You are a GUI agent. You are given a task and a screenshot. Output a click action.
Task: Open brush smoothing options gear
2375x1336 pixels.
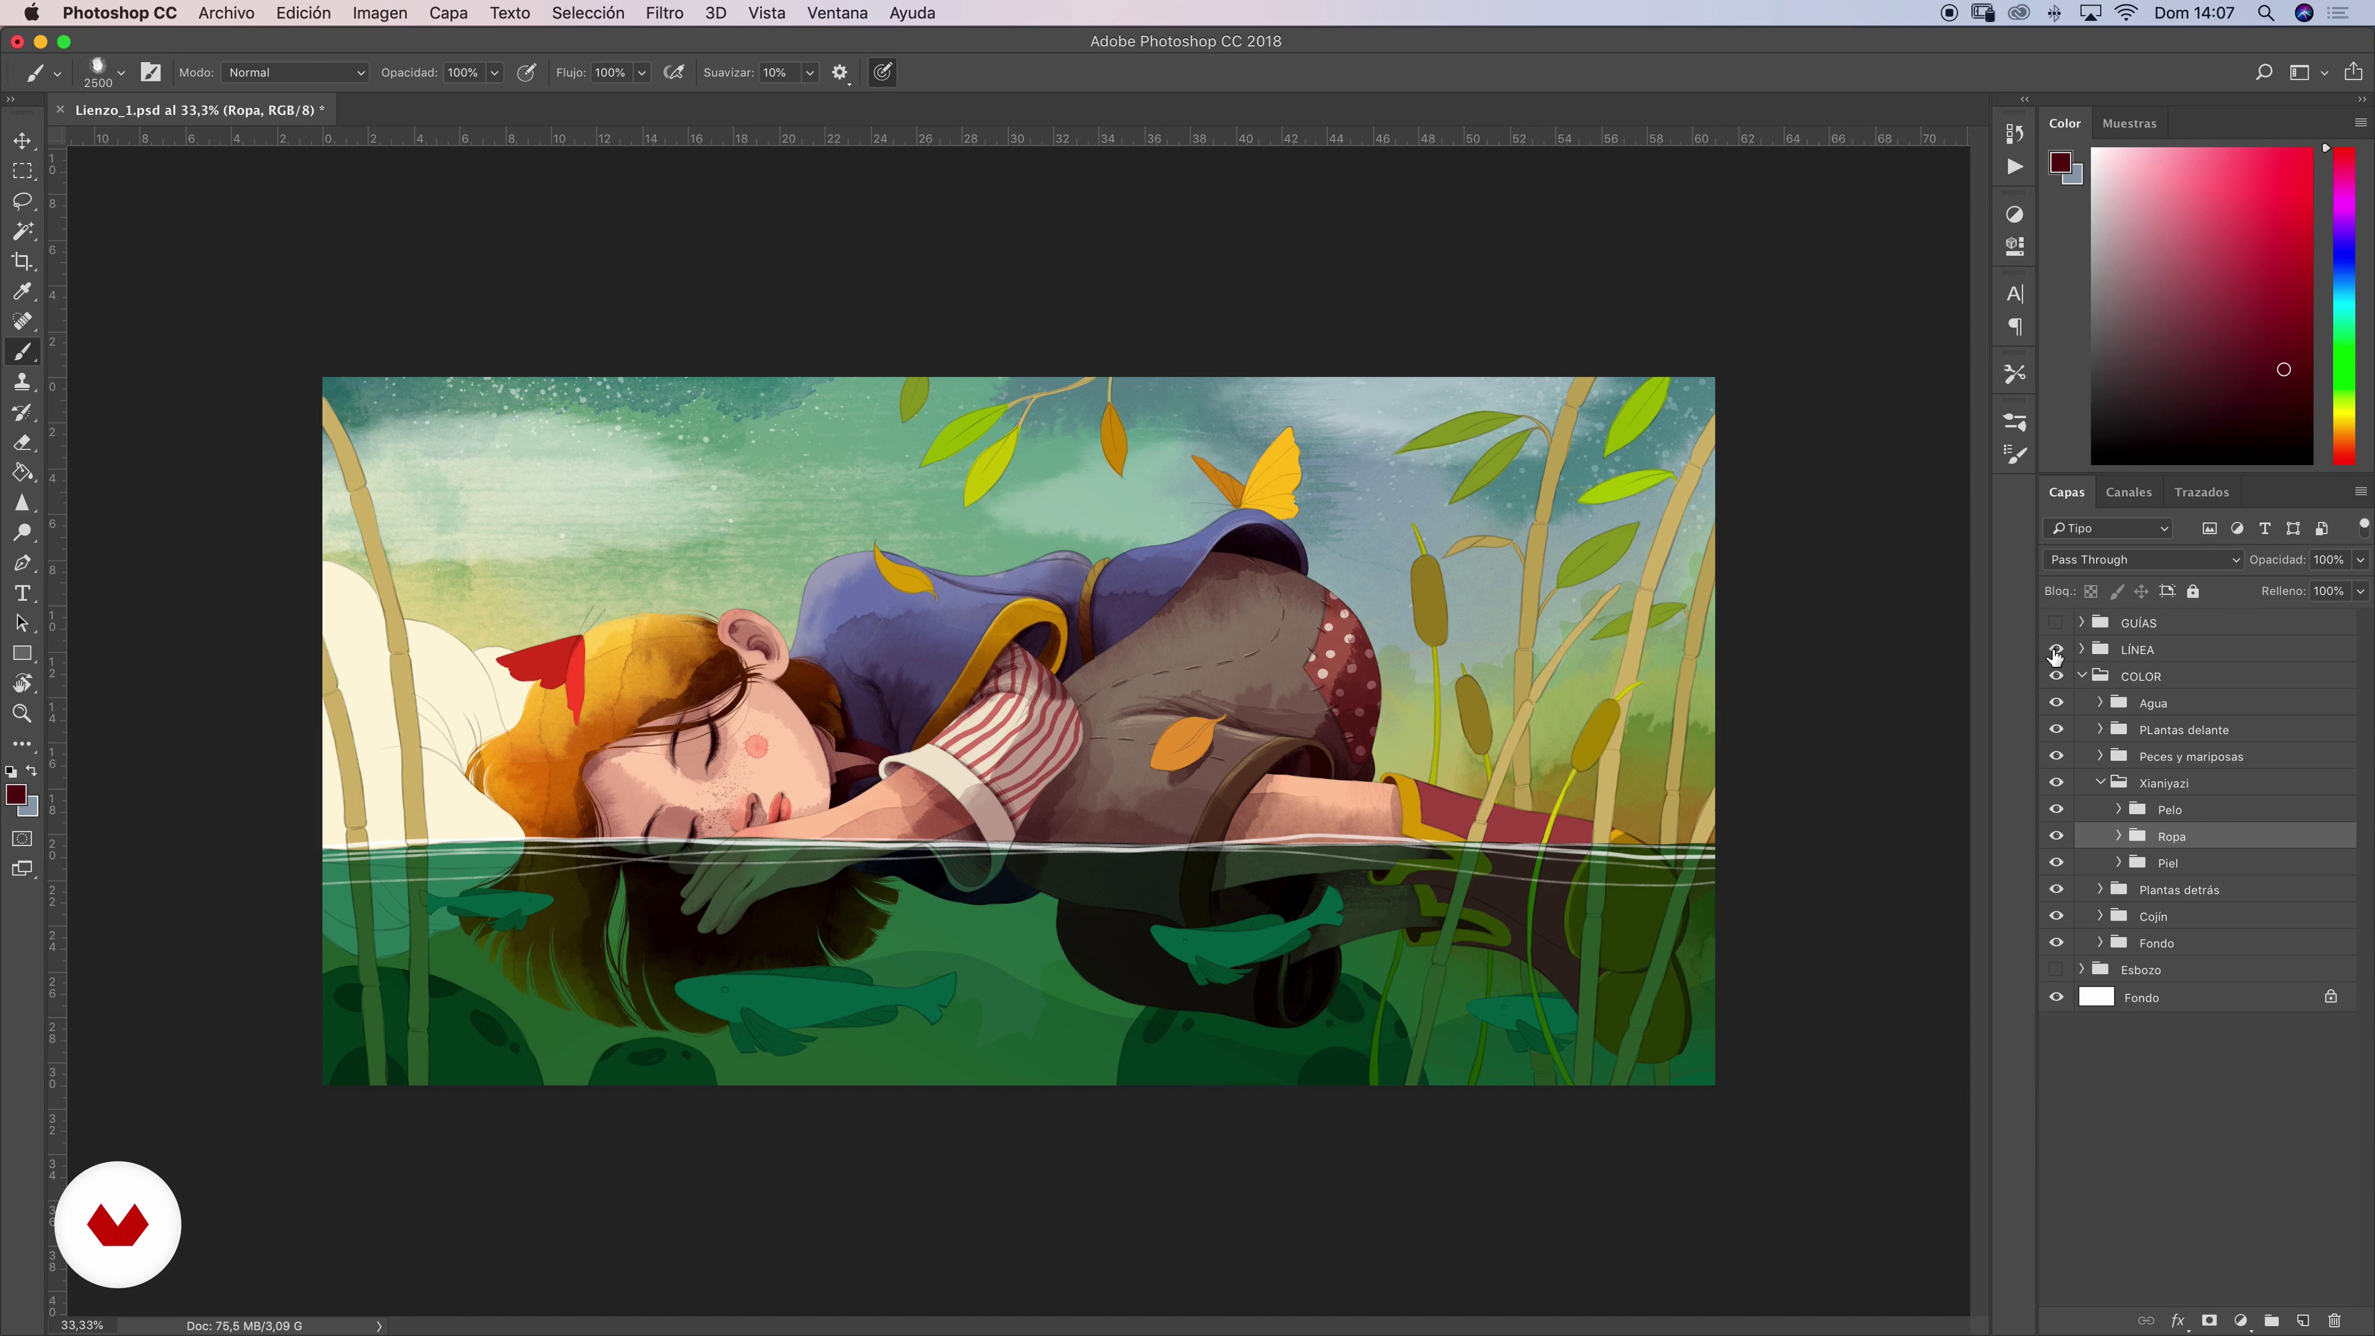(x=839, y=72)
